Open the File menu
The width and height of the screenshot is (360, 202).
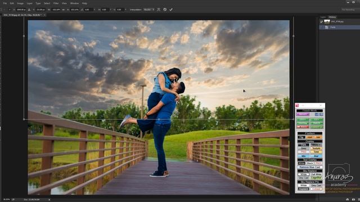tap(5, 3)
